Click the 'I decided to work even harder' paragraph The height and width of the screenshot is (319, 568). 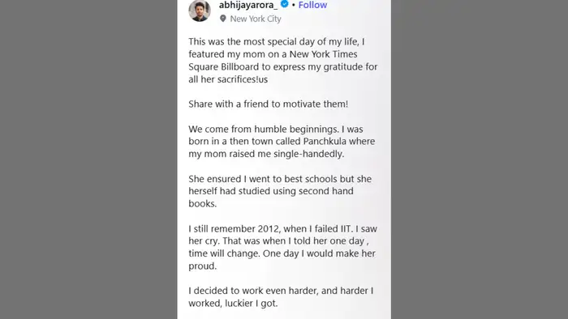[281, 297]
